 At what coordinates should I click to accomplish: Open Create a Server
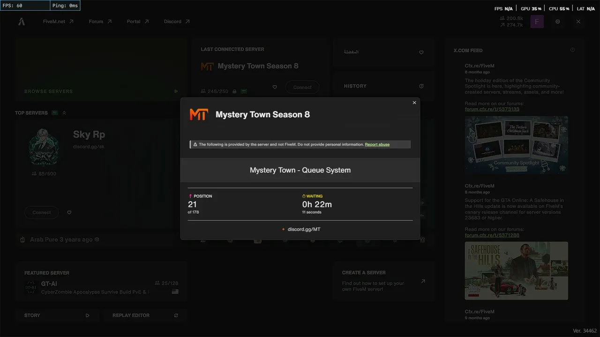click(384, 281)
